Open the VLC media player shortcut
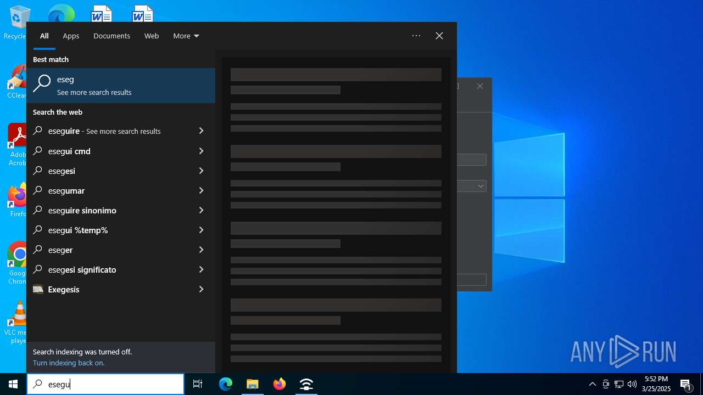The image size is (703, 395). coord(16,322)
